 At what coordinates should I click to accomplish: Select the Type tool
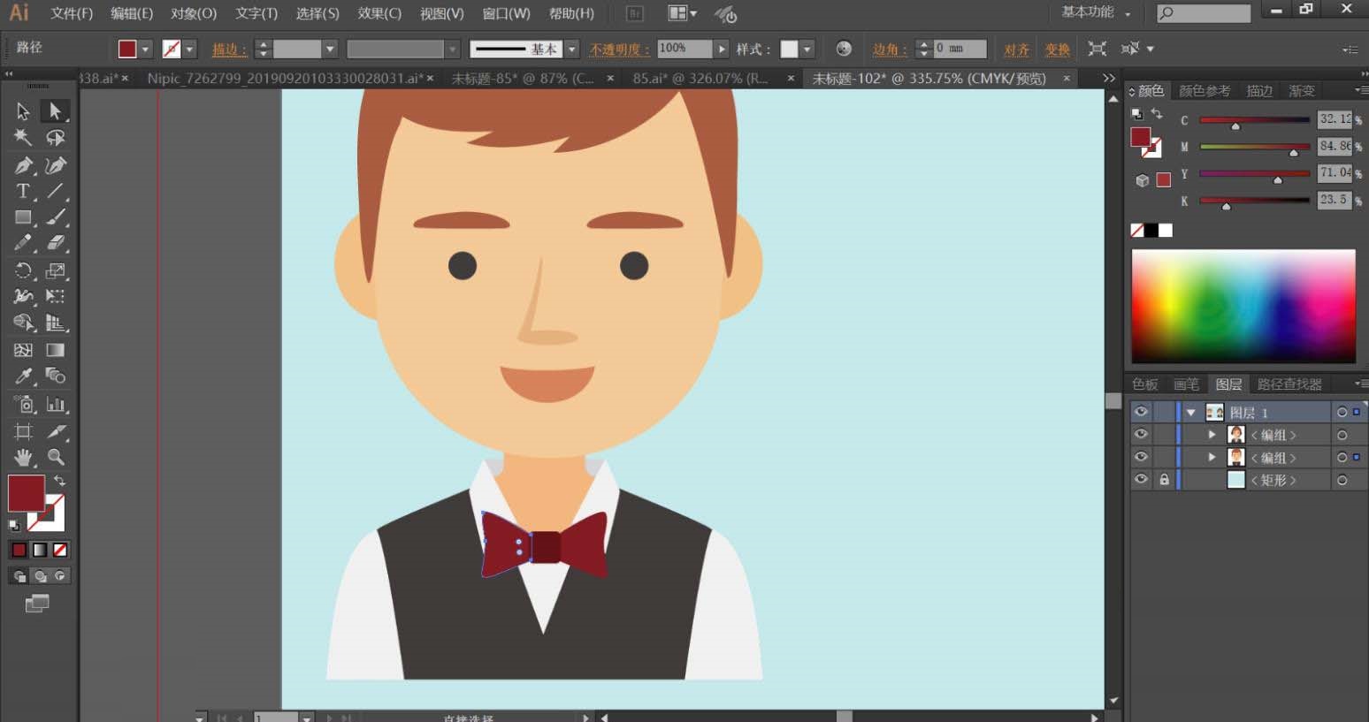[x=23, y=191]
